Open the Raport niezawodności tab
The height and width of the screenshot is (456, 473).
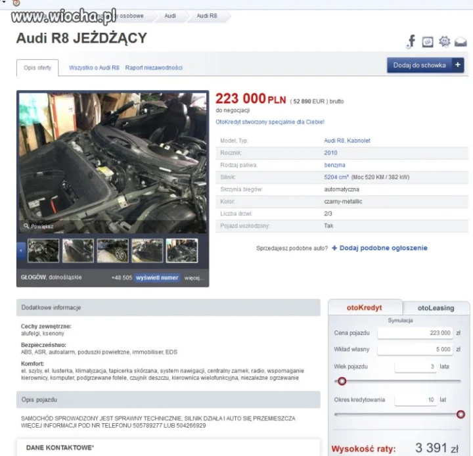pyautogui.click(x=154, y=68)
